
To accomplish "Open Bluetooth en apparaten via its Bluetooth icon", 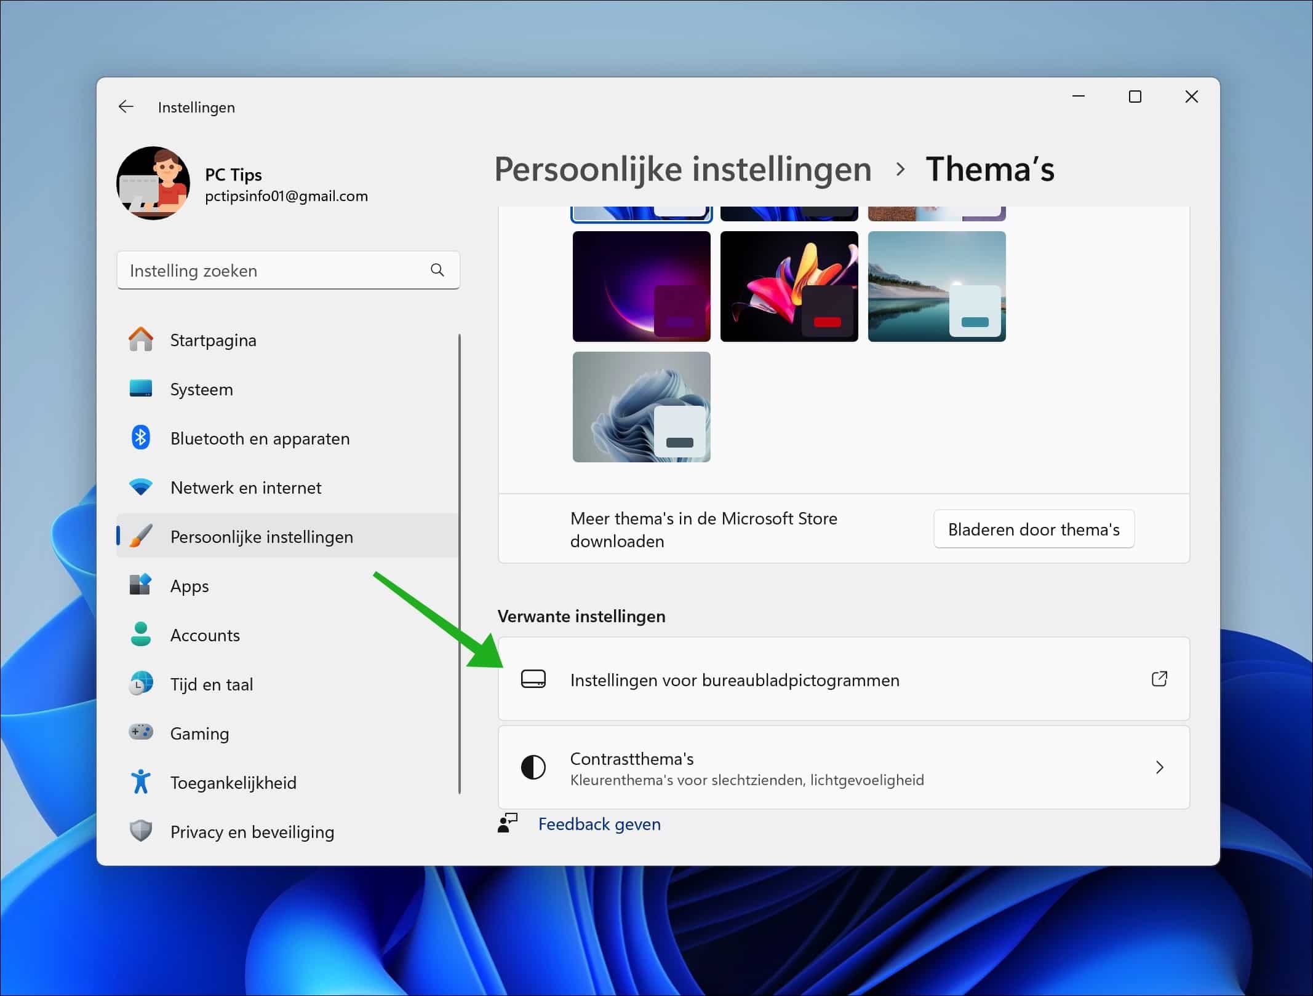I will [x=141, y=438].
